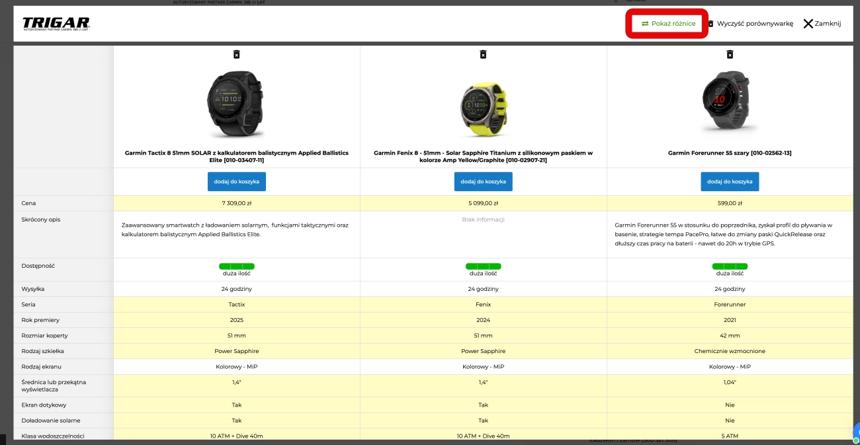Viewport: 860px width, 445px height.
Task: Click the Cena row label
Action: pyautogui.click(x=28, y=204)
